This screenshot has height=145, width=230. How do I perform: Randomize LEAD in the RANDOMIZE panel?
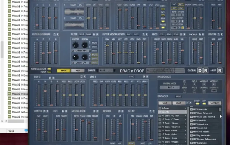point(185,91)
